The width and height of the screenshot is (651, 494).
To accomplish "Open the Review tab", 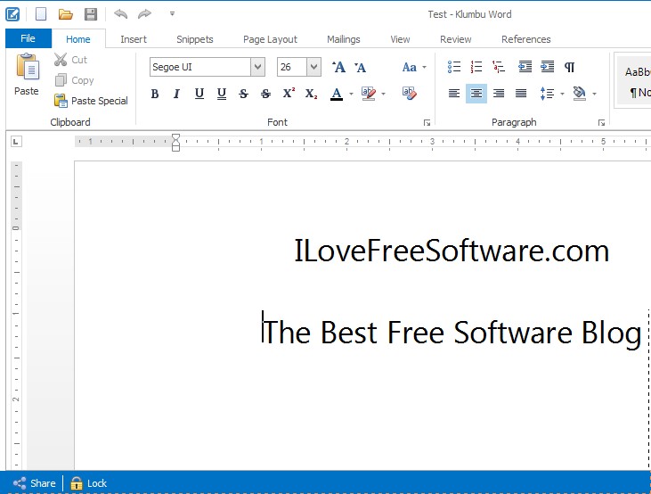I will [455, 39].
